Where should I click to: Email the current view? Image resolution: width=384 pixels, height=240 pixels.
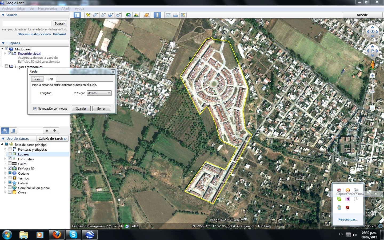(168, 15)
